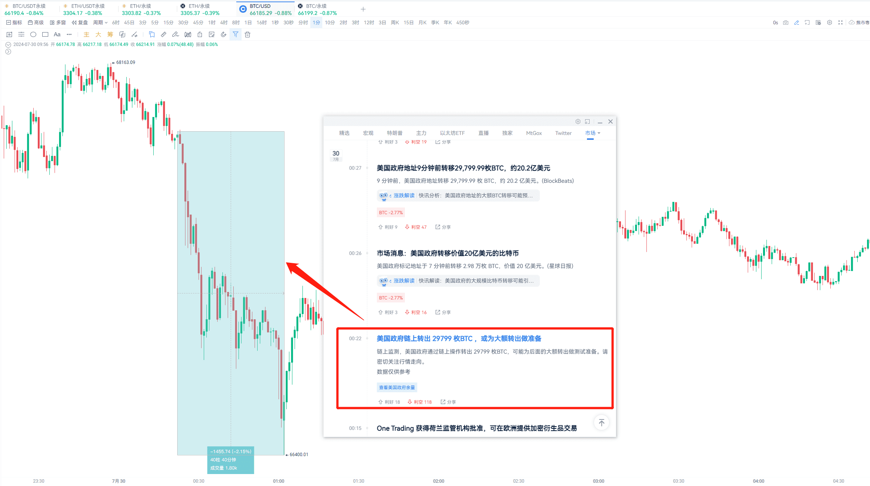870x486 pixels.
Task: Toggle the 主 indicator button
Action: (x=86, y=34)
